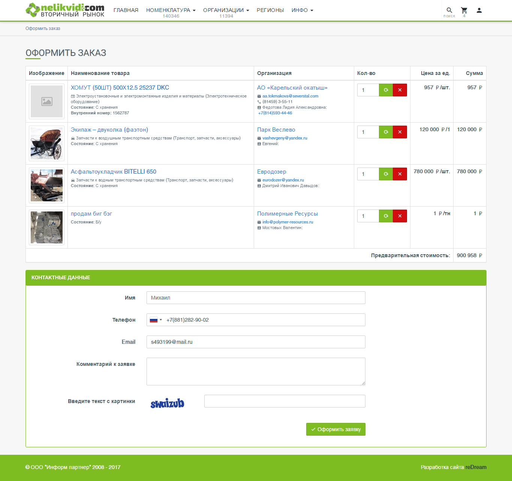Screen dimensions: 512x481
Task: Remove Экипаж – двуколка from order
Action: click(x=400, y=132)
